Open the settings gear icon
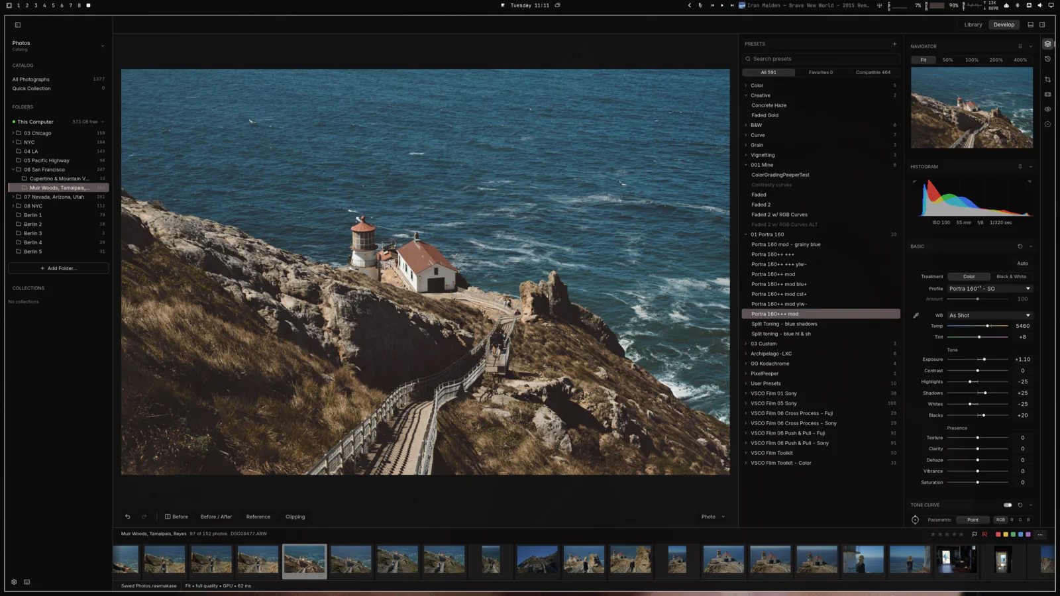The image size is (1060, 596). click(14, 582)
